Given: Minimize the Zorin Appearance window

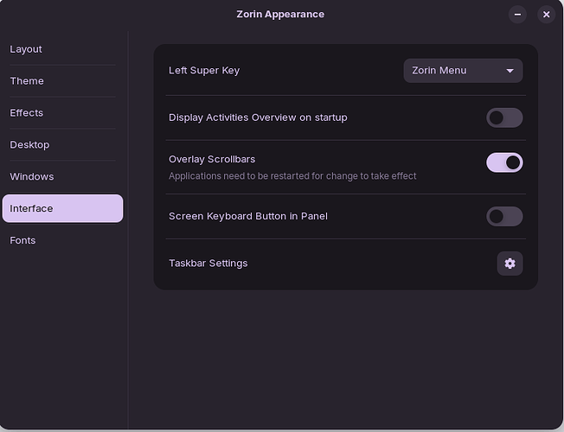Looking at the screenshot, I should point(517,15).
